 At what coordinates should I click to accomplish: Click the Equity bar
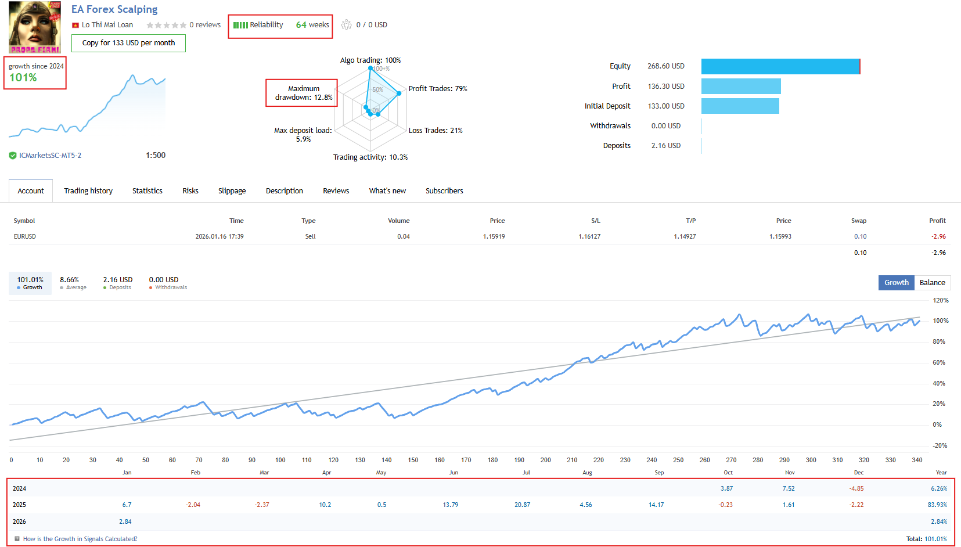(781, 66)
